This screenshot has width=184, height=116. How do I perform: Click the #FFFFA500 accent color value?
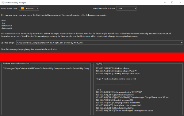click(30, 9)
